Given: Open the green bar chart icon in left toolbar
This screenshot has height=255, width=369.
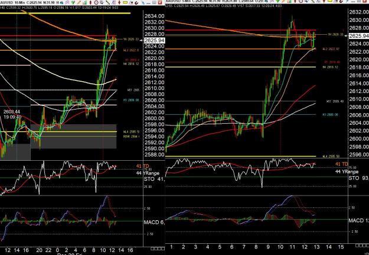Looking at the screenshot, I should [x=84, y=2].
